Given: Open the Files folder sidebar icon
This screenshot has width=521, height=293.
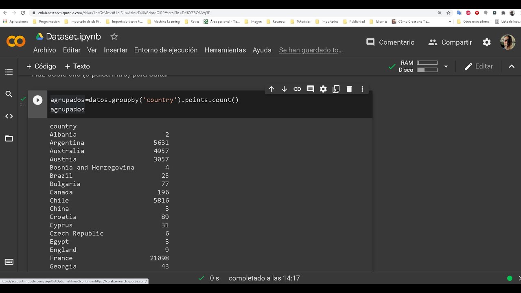Looking at the screenshot, I should click(9, 138).
